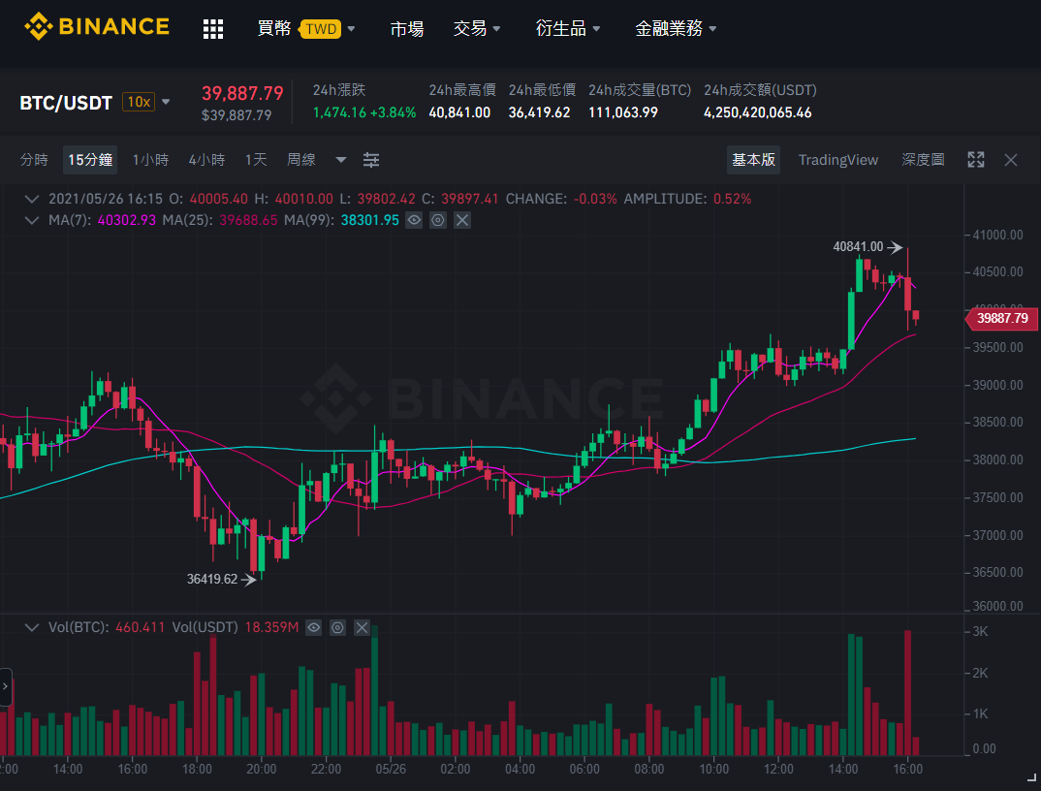The height and width of the screenshot is (791, 1041).
Task: Click the 05/26 date label on time axis
Action: click(x=391, y=769)
